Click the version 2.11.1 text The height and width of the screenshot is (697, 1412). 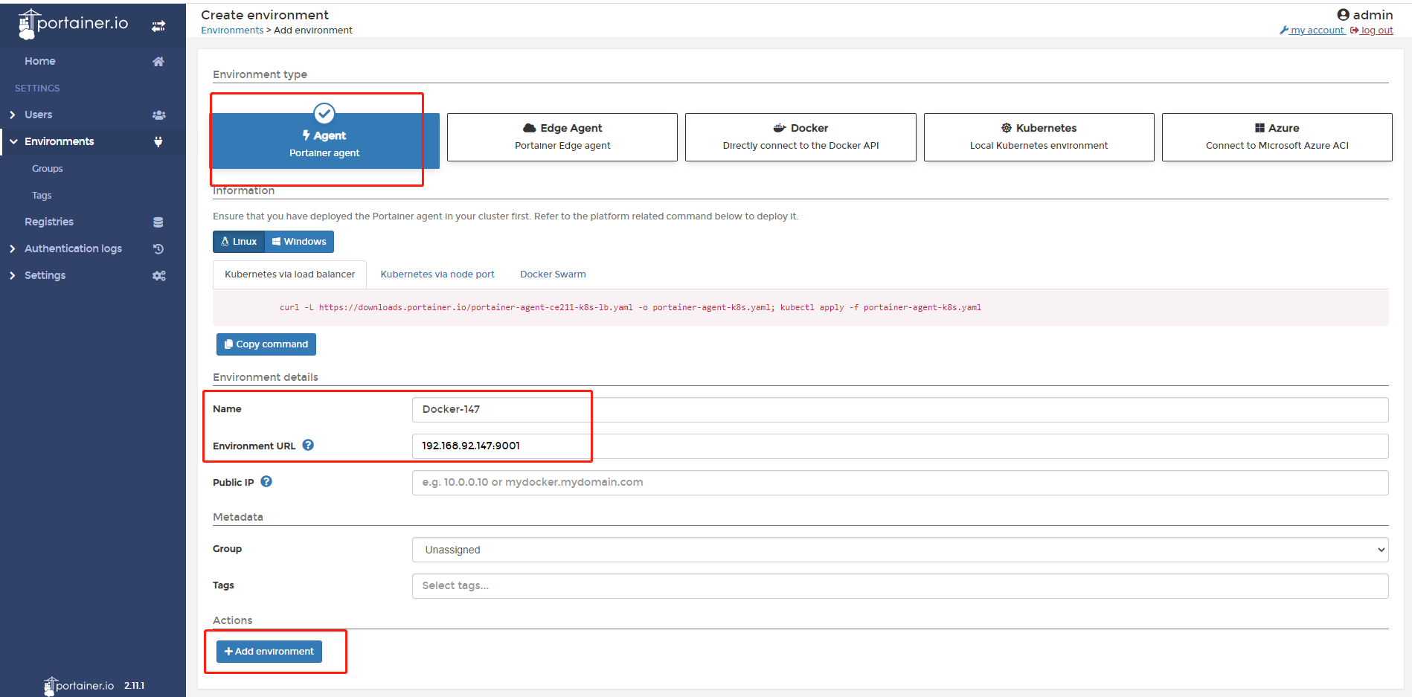tap(134, 686)
